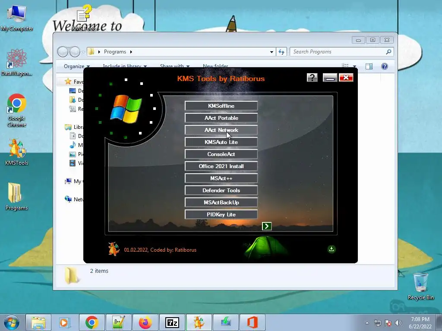Open KMSAuto Lite
The height and width of the screenshot is (331, 442).
tap(221, 142)
